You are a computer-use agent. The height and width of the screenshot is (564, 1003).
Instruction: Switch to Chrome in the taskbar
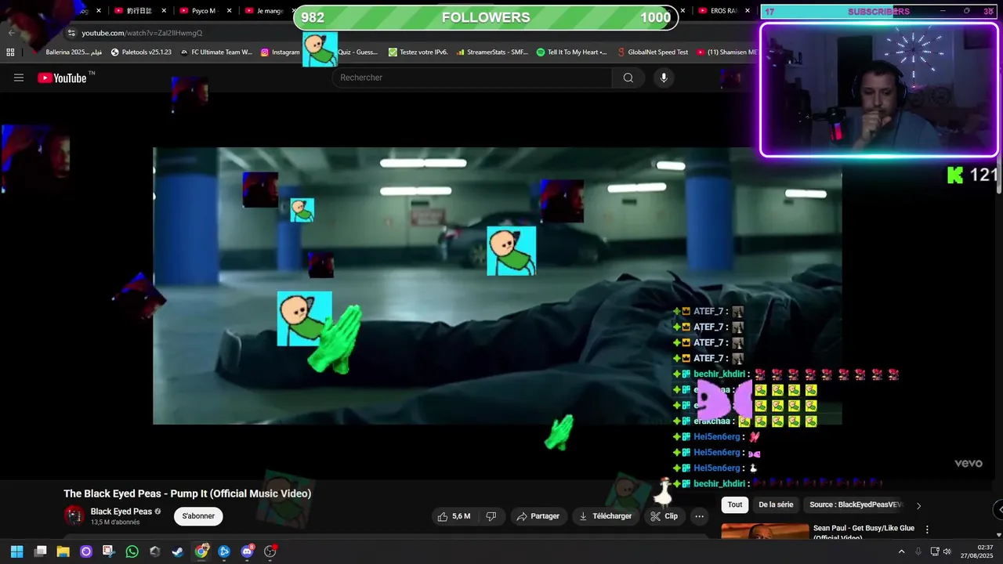(201, 551)
